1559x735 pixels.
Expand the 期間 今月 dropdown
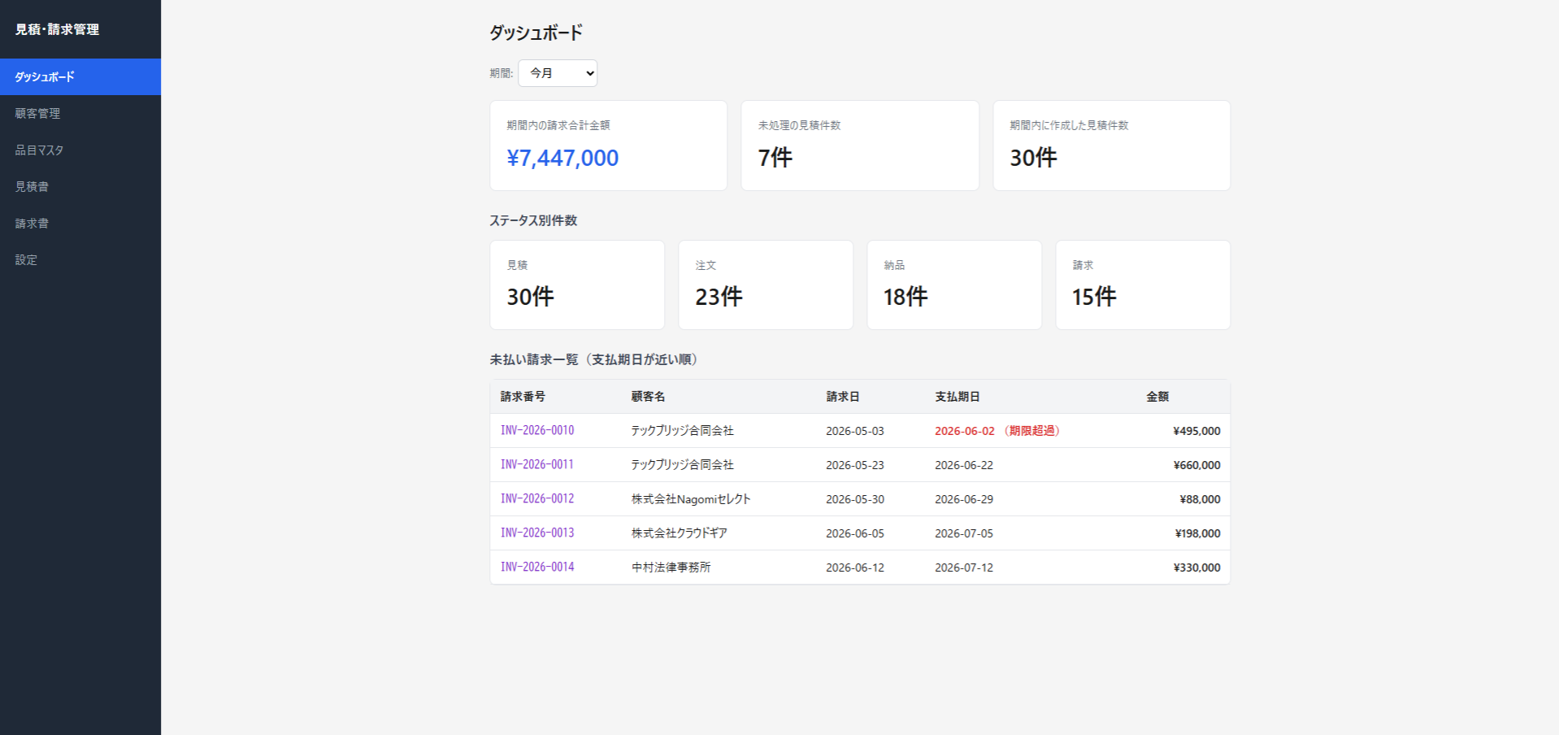pos(558,73)
